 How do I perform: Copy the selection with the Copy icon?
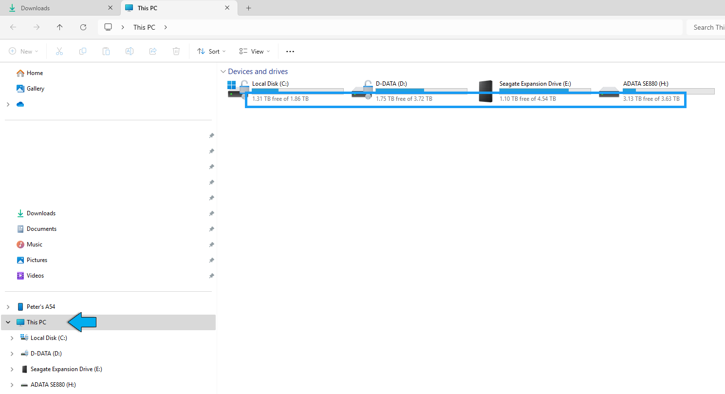pos(83,51)
